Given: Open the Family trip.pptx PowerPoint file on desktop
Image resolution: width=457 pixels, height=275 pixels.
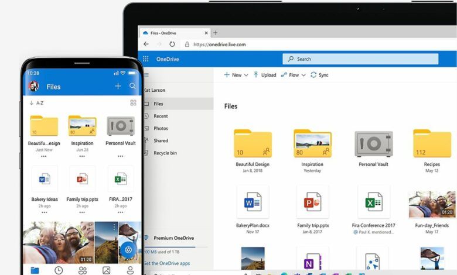Looking at the screenshot, I should tap(312, 202).
